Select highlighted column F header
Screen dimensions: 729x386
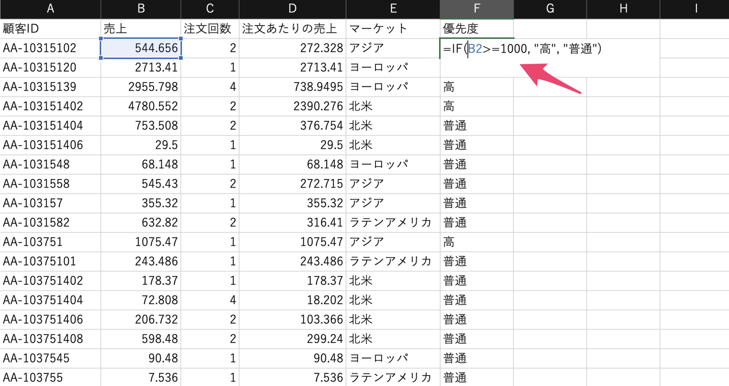477,9
